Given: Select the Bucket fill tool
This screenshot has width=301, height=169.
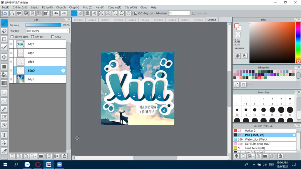Looking at the screenshot, I should click(4, 75).
